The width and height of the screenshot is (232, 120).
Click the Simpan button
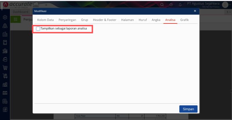click(x=188, y=109)
